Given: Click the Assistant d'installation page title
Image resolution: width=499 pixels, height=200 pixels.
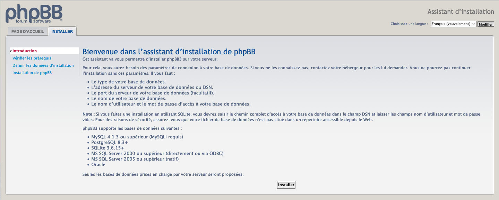Looking at the screenshot, I should [x=461, y=12].
